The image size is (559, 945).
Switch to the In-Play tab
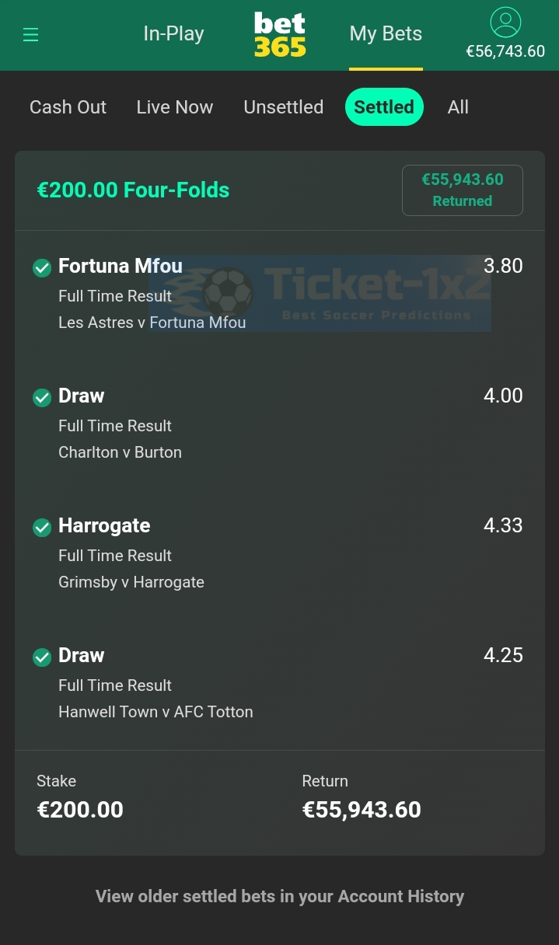(x=173, y=33)
